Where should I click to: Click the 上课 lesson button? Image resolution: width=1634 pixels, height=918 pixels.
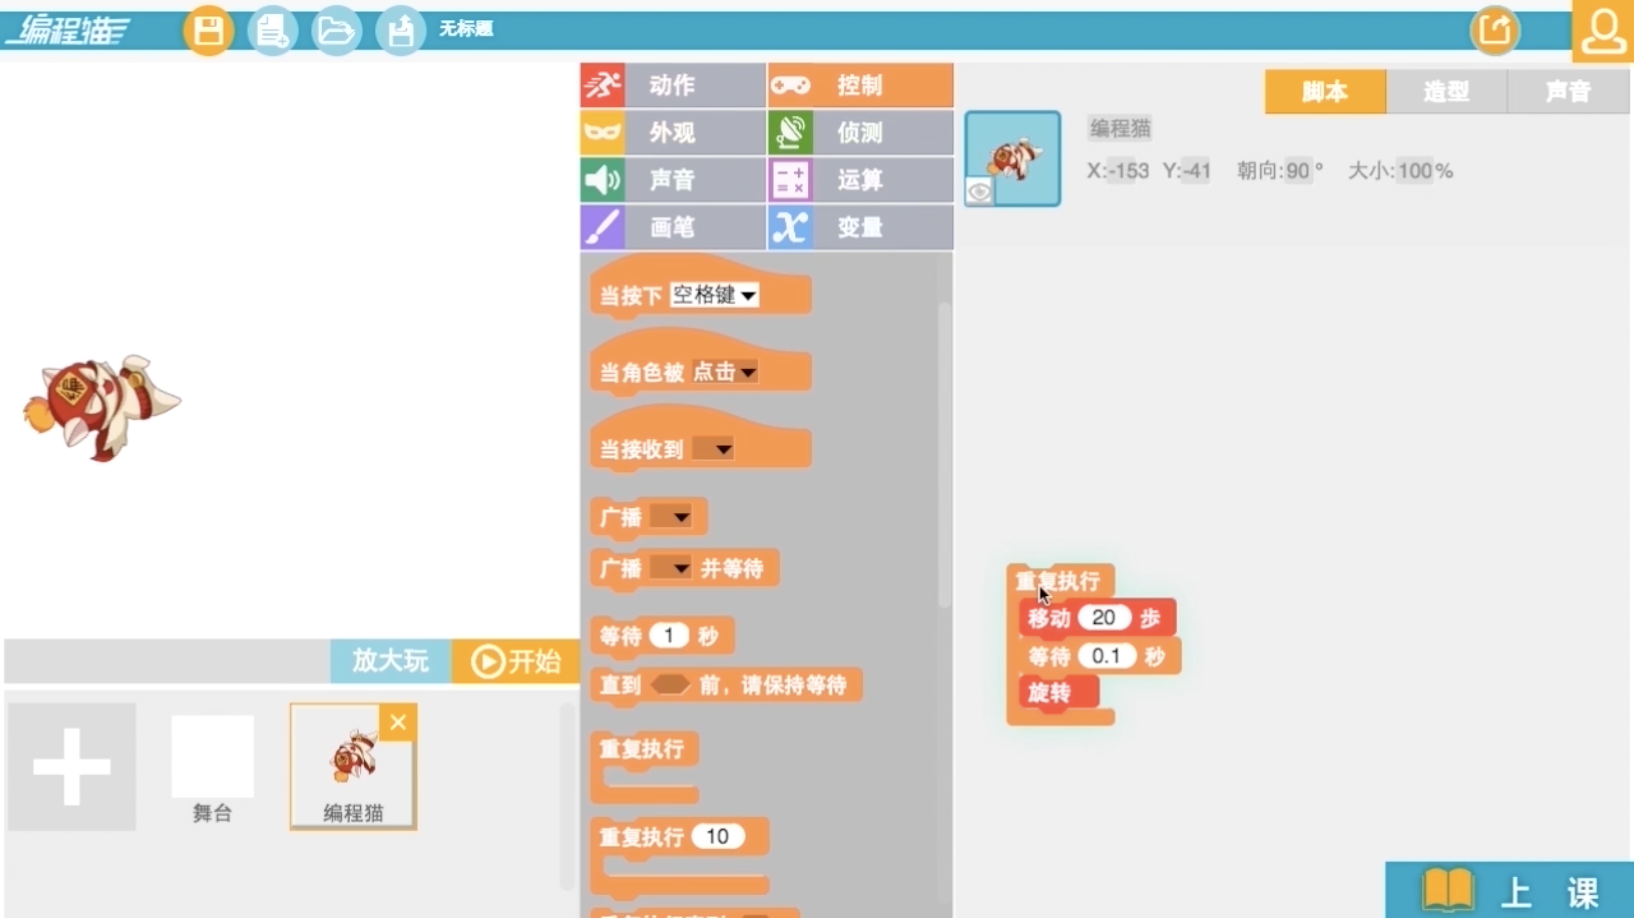click(x=1510, y=890)
